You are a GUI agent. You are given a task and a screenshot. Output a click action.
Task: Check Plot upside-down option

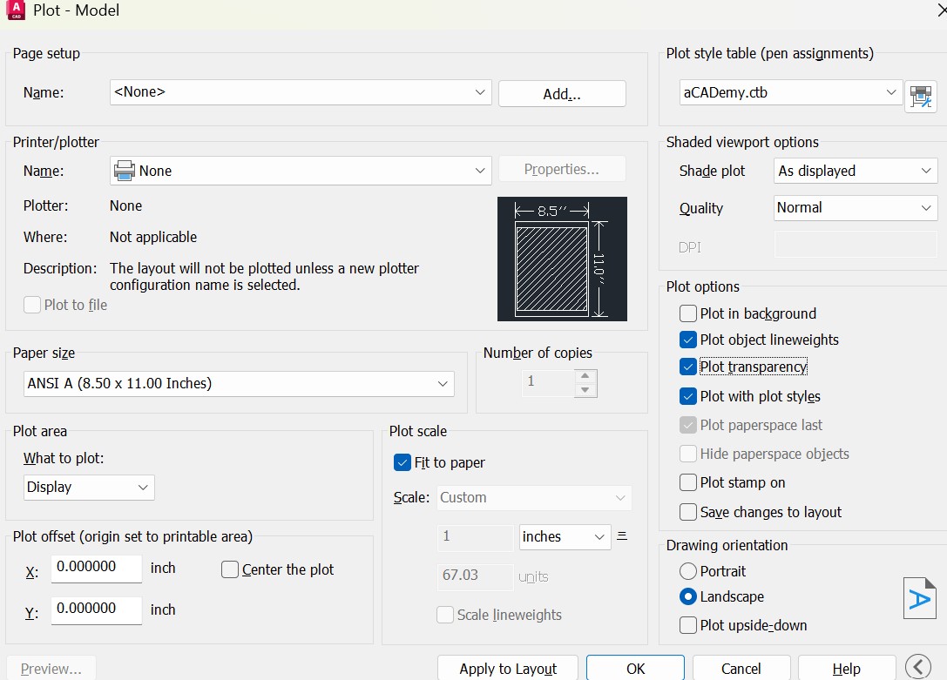pos(688,625)
